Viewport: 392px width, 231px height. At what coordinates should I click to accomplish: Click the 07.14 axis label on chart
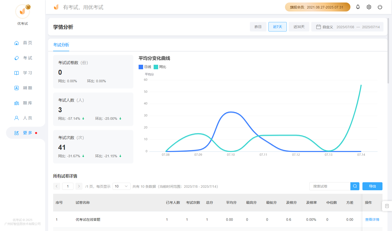pos(361,155)
